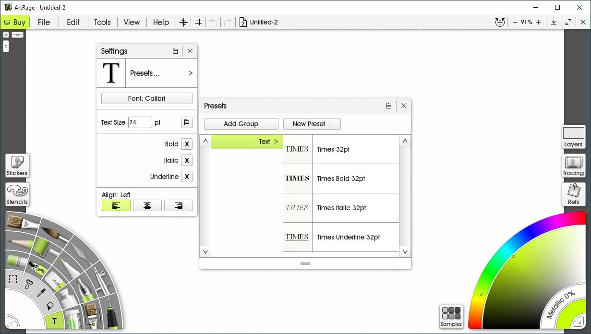
Task: Close the Presets panel
Action: [404, 106]
